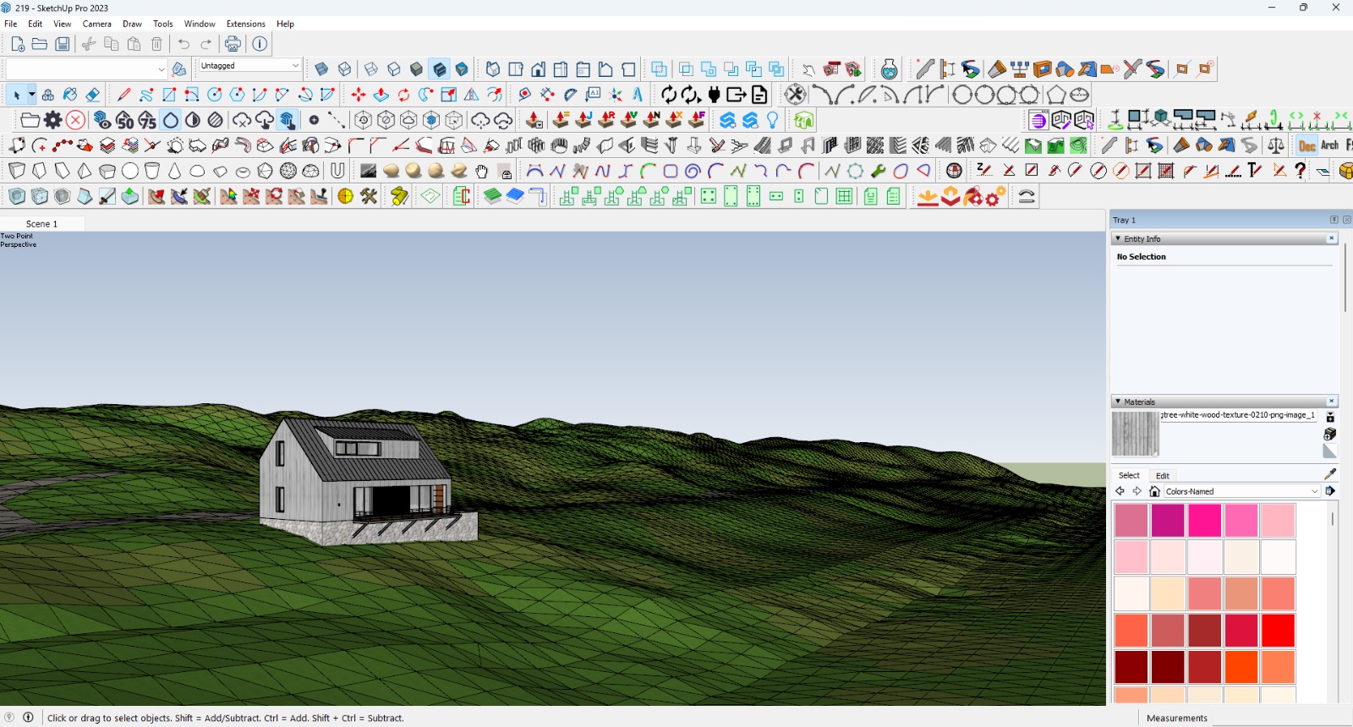Click the New file icon

pos(18,44)
